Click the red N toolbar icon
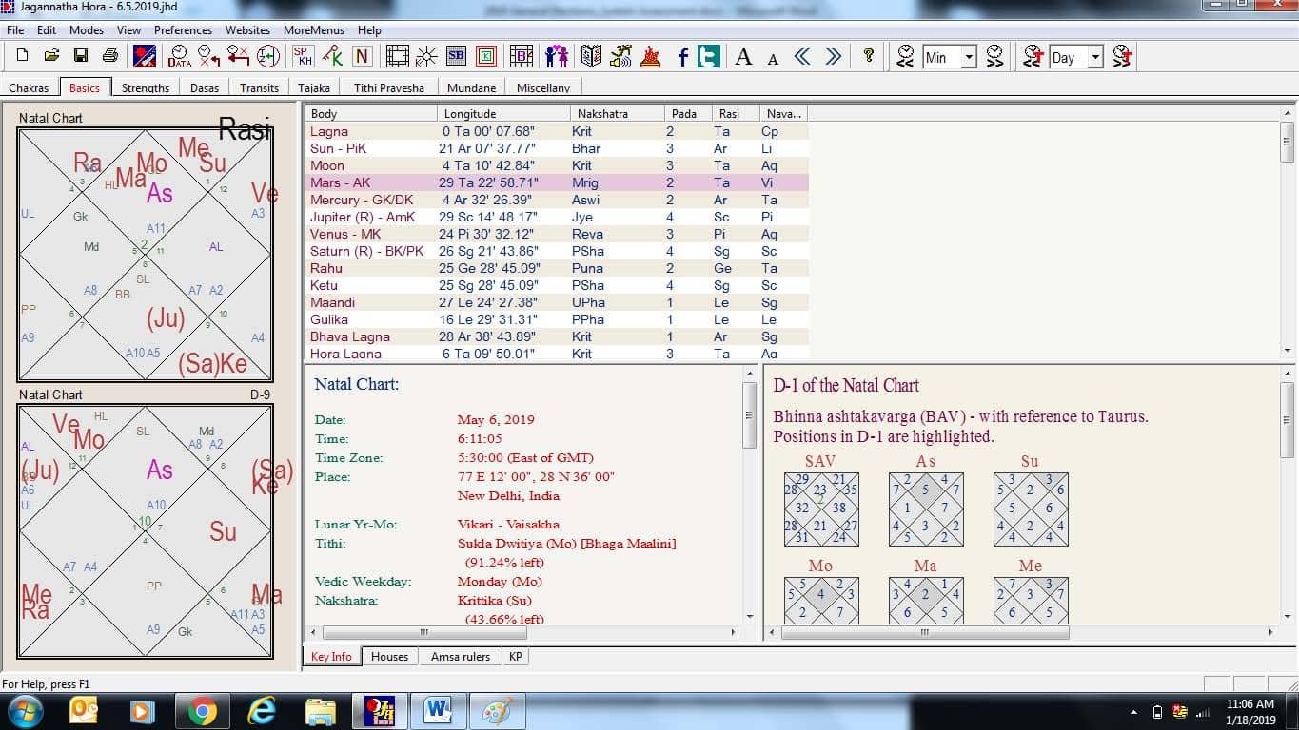 (x=362, y=56)
